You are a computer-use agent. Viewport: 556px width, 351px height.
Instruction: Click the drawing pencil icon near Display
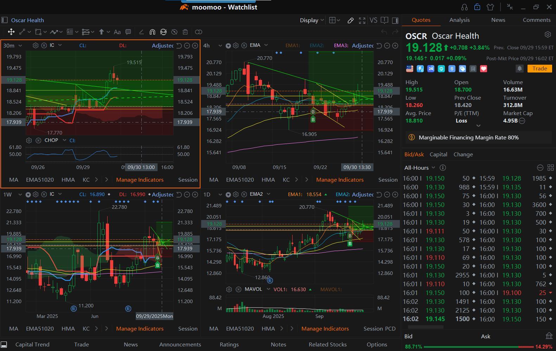point(351,20)
